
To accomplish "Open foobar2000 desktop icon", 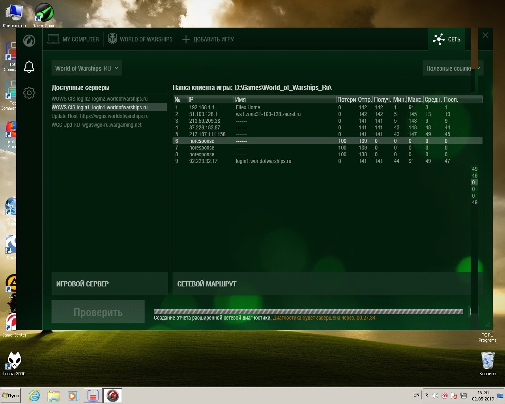I will [14, 363].
